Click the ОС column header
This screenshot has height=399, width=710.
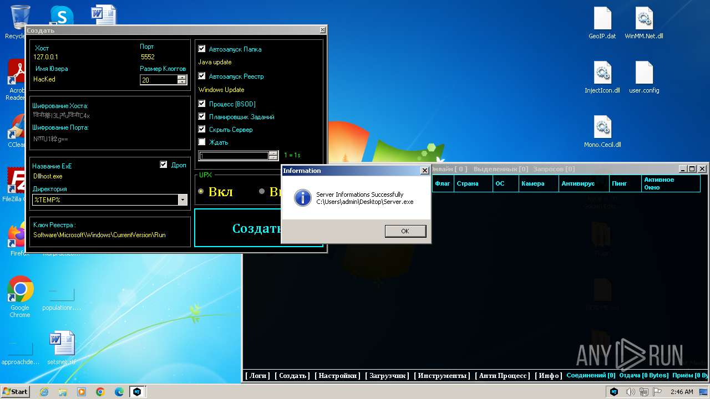click(x=505, y=183)
